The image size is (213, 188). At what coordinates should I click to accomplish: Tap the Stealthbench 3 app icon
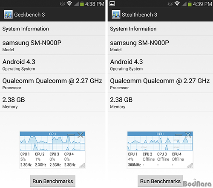tap(116, 15)
